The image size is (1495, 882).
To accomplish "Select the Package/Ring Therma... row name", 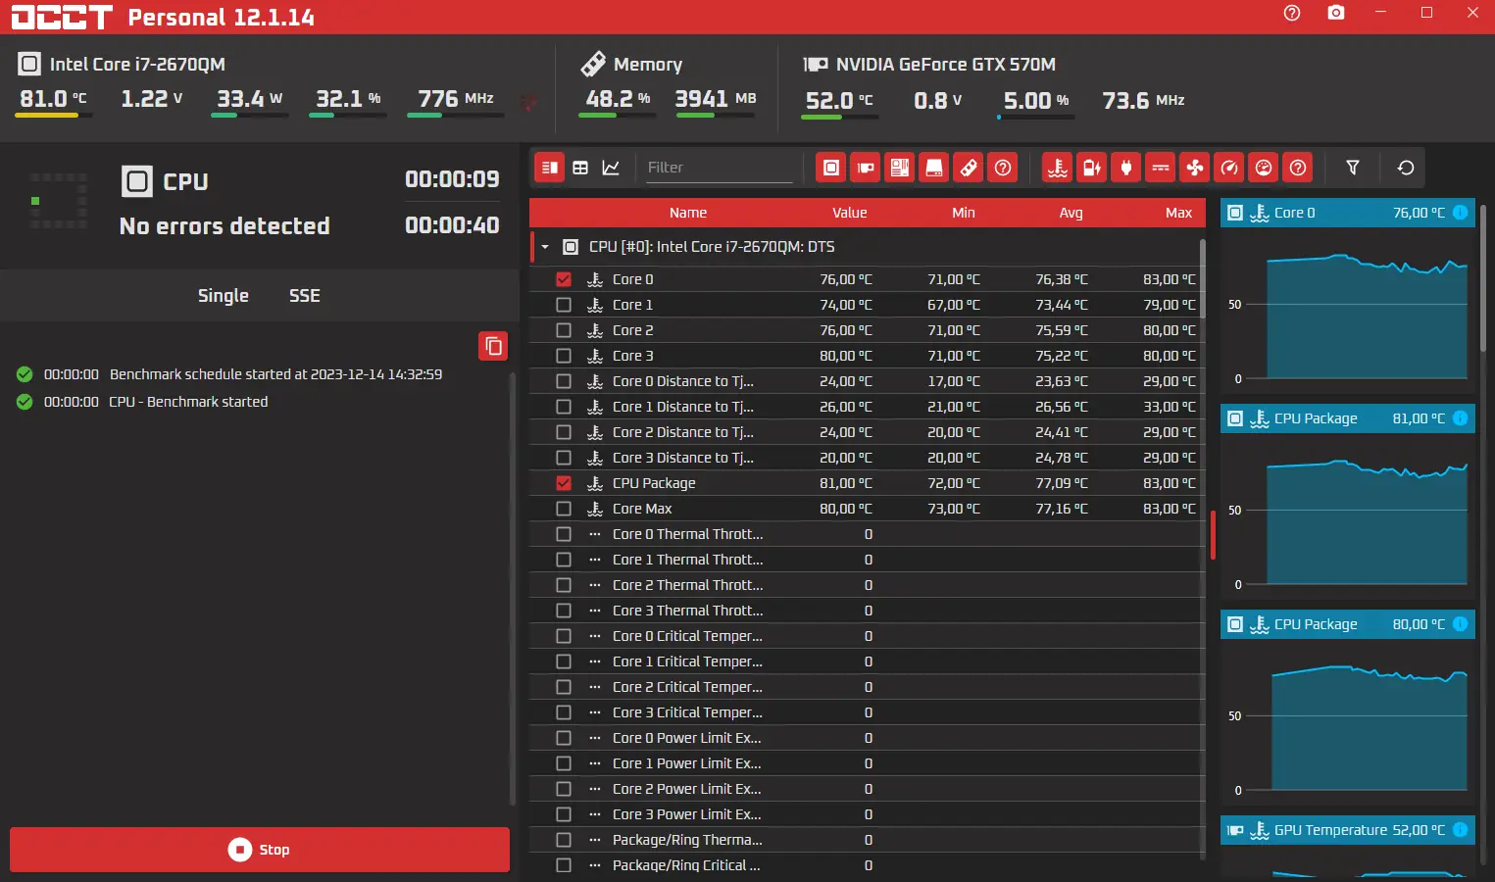I will pos(687,840).
